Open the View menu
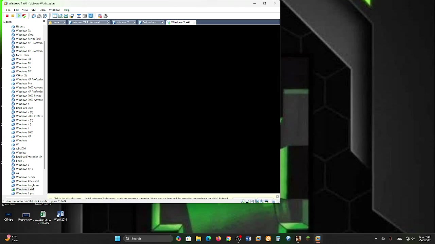Viewport: 435px width, 244px height. (x=25, y=10)
